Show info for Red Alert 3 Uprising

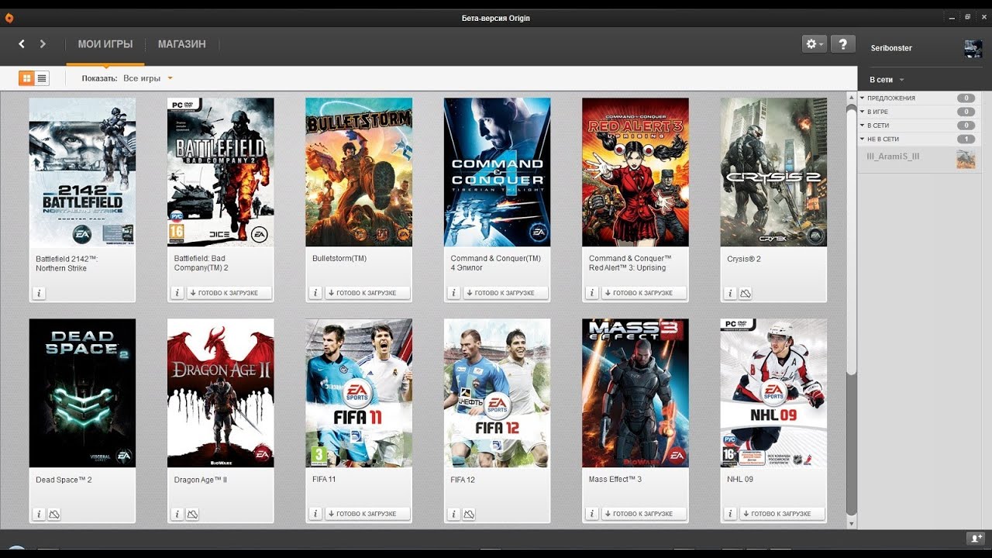click(x=592, y=293)
